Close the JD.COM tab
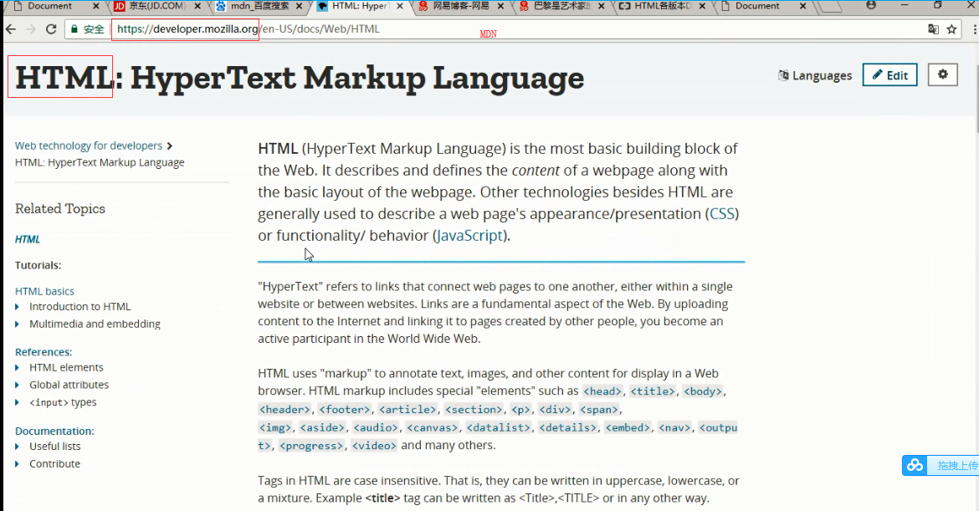 [x=197, y=6]
